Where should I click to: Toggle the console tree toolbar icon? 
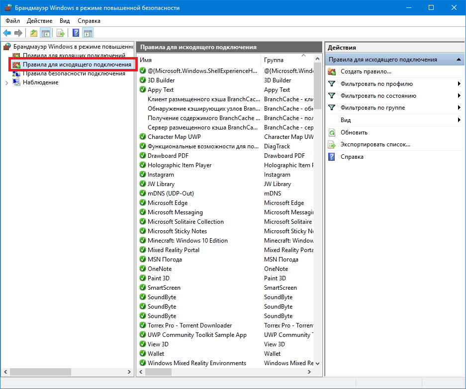[45, 33]
